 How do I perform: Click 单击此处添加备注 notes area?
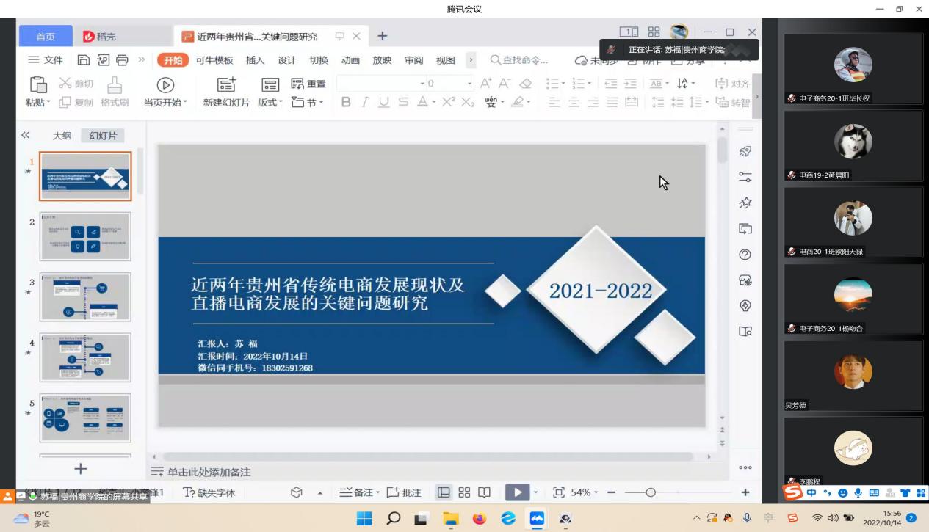(x=209, y=472)
